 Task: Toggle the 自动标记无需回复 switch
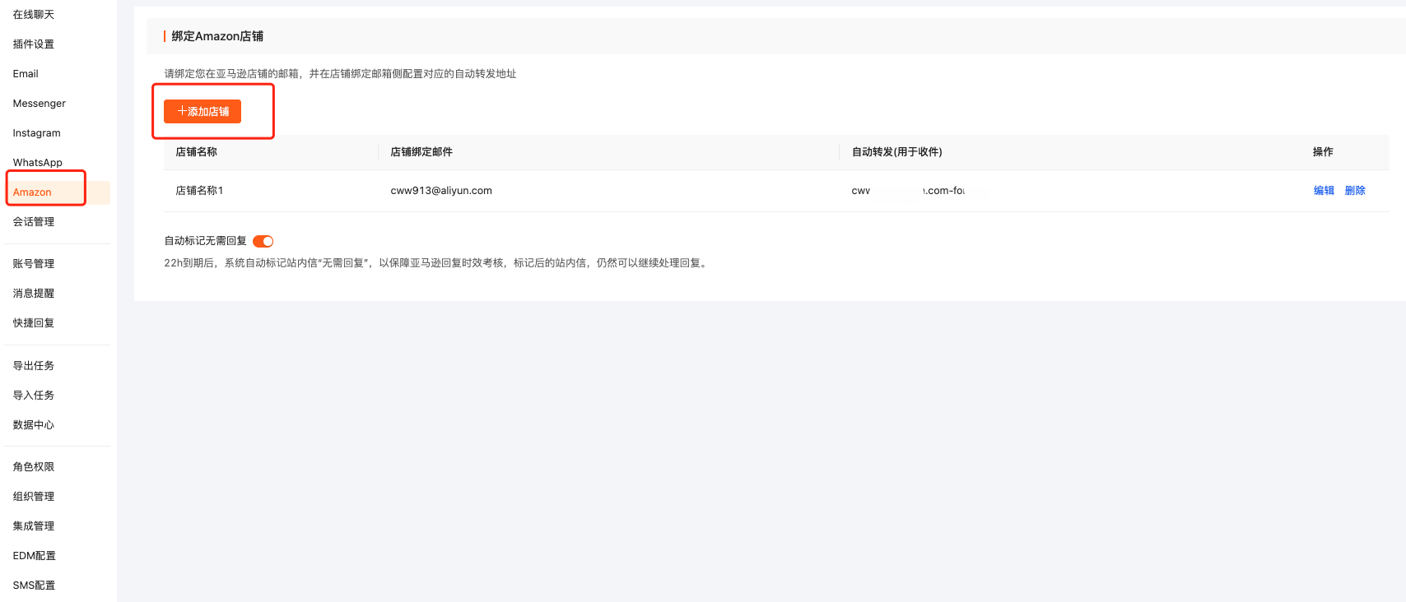click(x=263, y=241)
